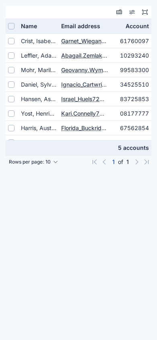This screenshot has width=157, height=340.
Task: Open Kari.Connelly7... email link
Action: tap(83, 114)
